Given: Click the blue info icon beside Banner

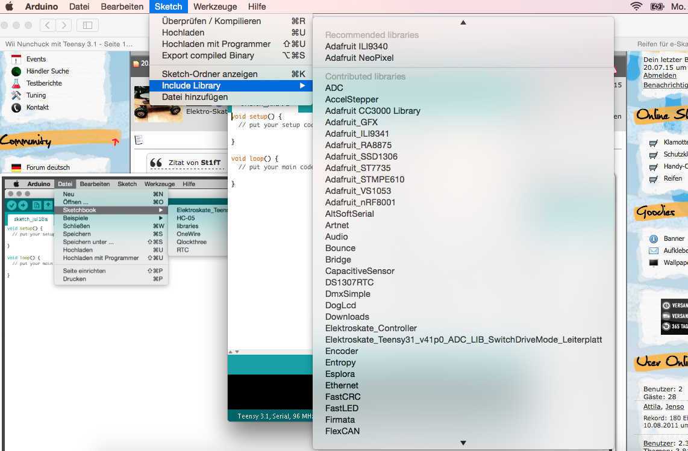Looking at the screenshot, I should click(x=653, y=239).
